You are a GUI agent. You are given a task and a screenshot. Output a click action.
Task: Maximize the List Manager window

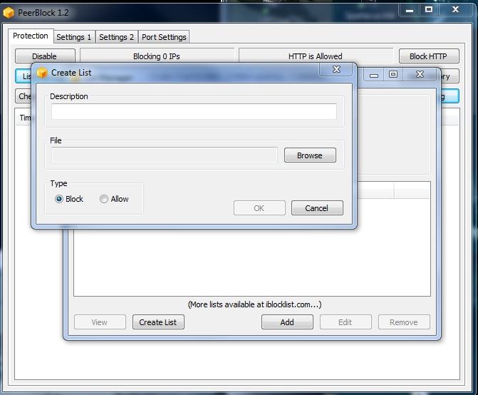coord(393,74)
